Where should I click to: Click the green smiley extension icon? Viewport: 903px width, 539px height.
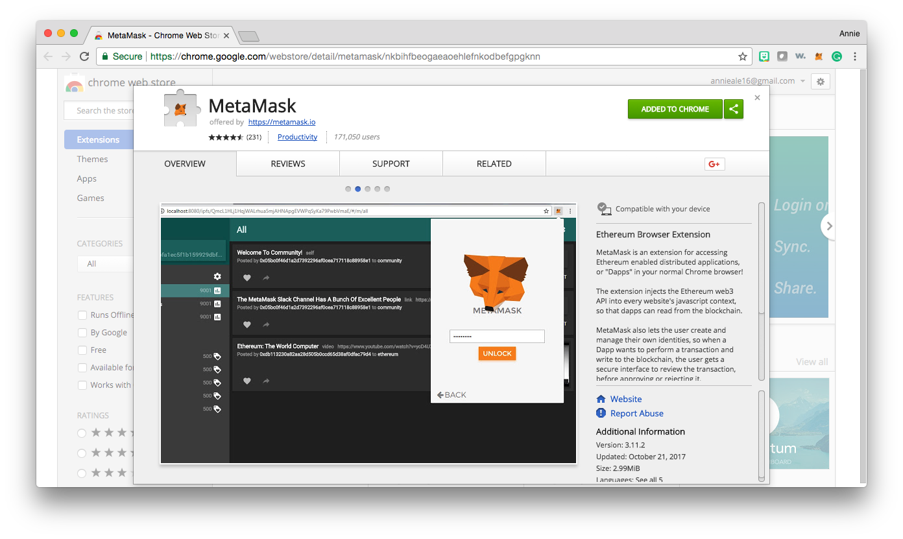[764, 56]
